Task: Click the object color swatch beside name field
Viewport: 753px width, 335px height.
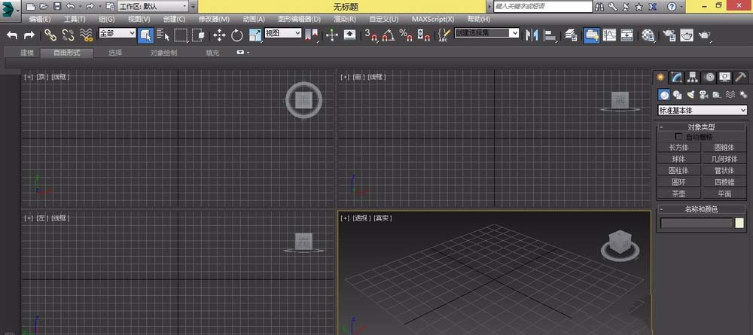Action: 739,223
